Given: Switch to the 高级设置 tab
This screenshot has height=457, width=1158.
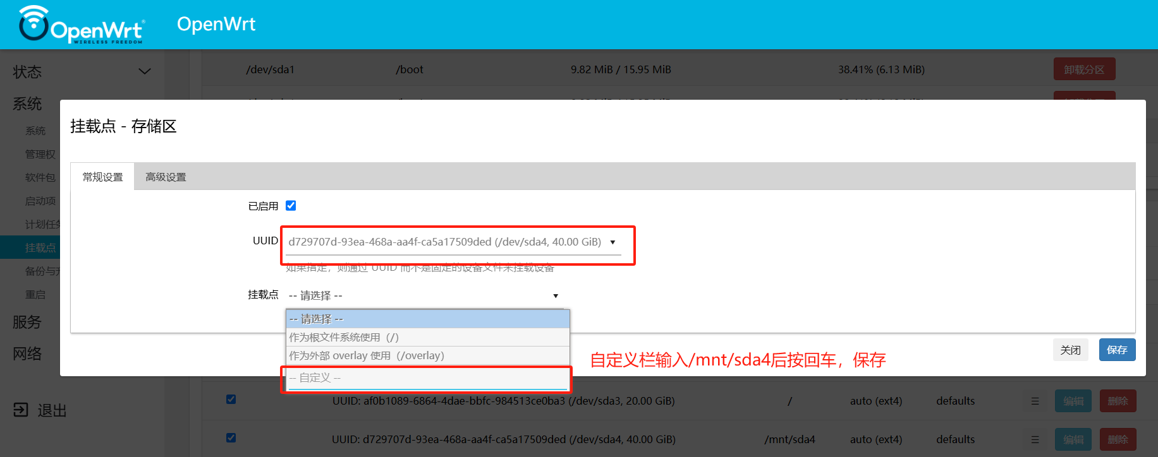Looking at the screenshot, I should pyautogui.click(x=166, y=177).
